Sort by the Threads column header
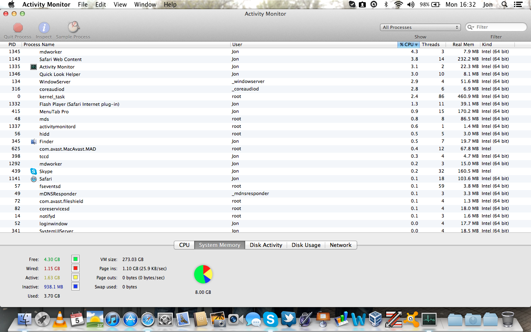This screenshot has width=531, height=332. 433,44
